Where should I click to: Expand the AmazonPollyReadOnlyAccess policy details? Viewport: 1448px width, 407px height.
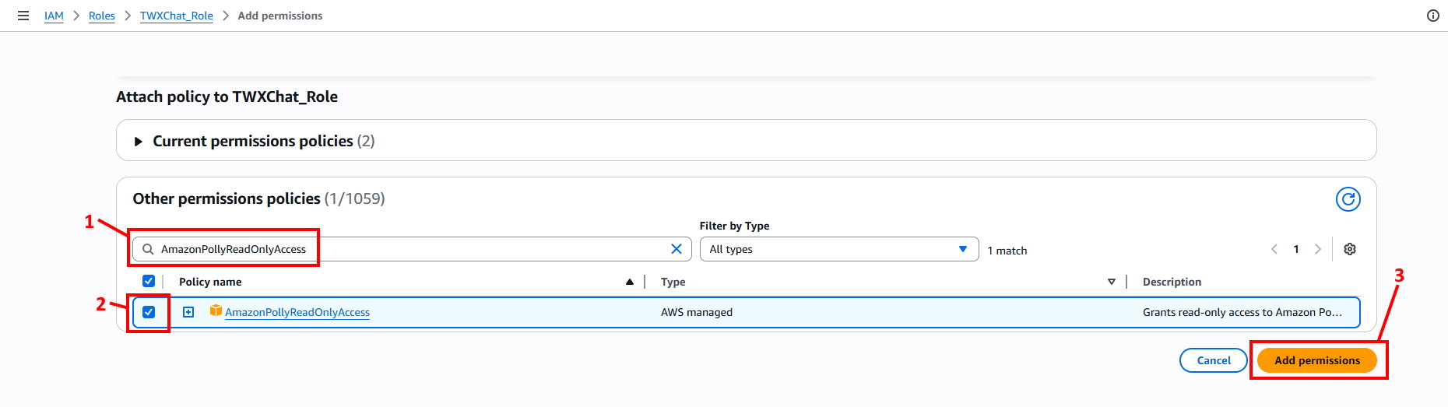(x=188, y=312)
